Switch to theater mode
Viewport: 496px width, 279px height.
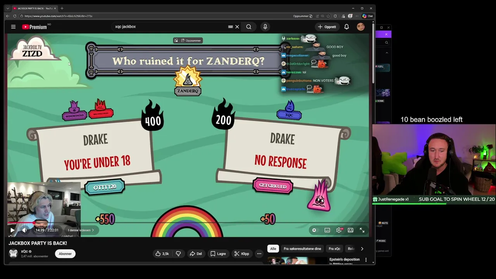pyautogui.click(x=350, y=230)
